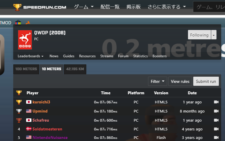This screenshot has height=141, width=225.
Task: Click the '3 years ago' date cell
Action: point(192,138)
